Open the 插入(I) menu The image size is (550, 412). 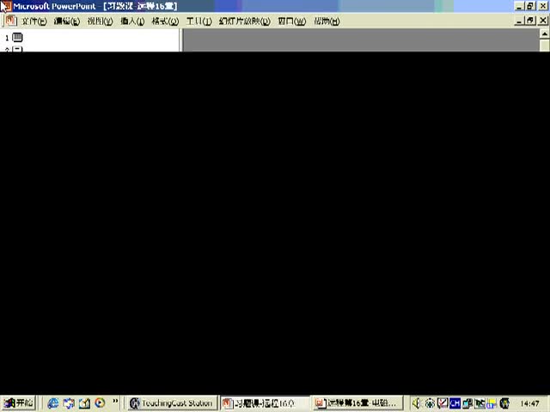(x=132, y=21)
